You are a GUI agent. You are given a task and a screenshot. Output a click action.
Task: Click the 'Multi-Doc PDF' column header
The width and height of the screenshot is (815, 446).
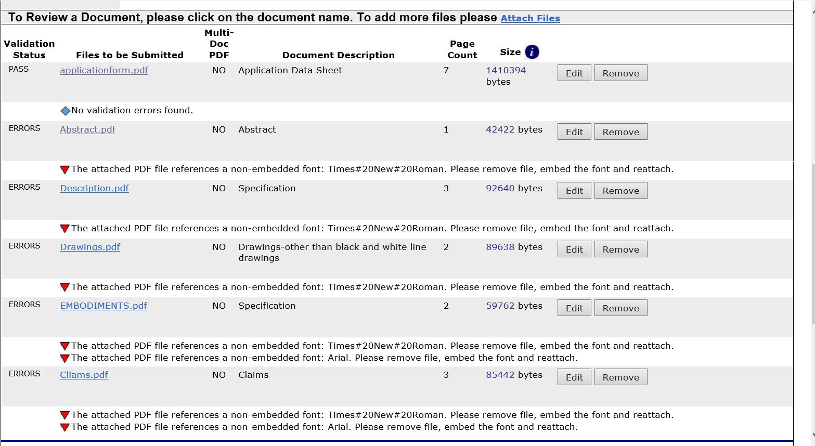coord(219,44)
